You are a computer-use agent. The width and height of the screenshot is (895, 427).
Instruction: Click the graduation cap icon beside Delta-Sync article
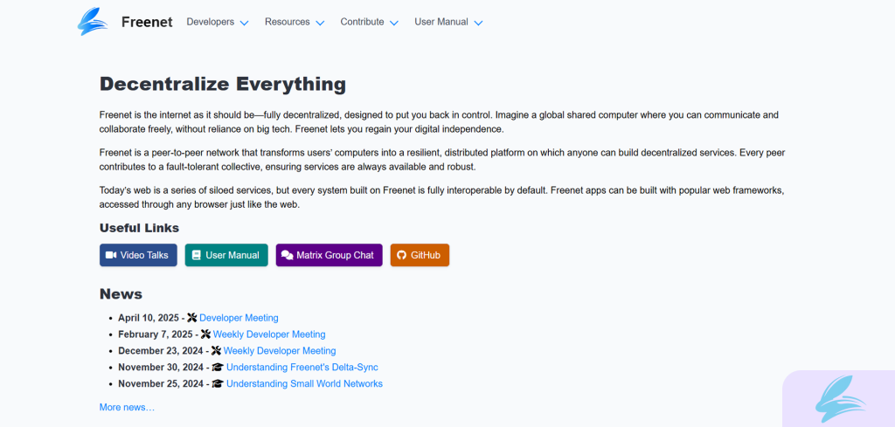218,368
